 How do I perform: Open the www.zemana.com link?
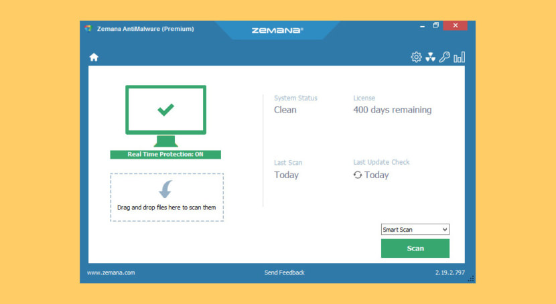pos(111,273)
